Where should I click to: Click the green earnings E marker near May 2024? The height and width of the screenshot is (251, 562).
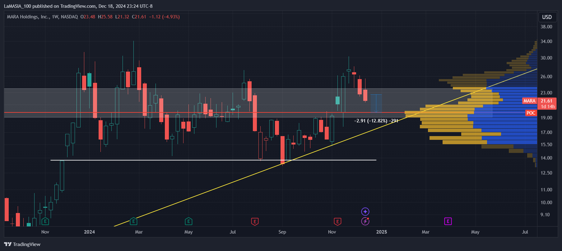(x=188, y=221)
